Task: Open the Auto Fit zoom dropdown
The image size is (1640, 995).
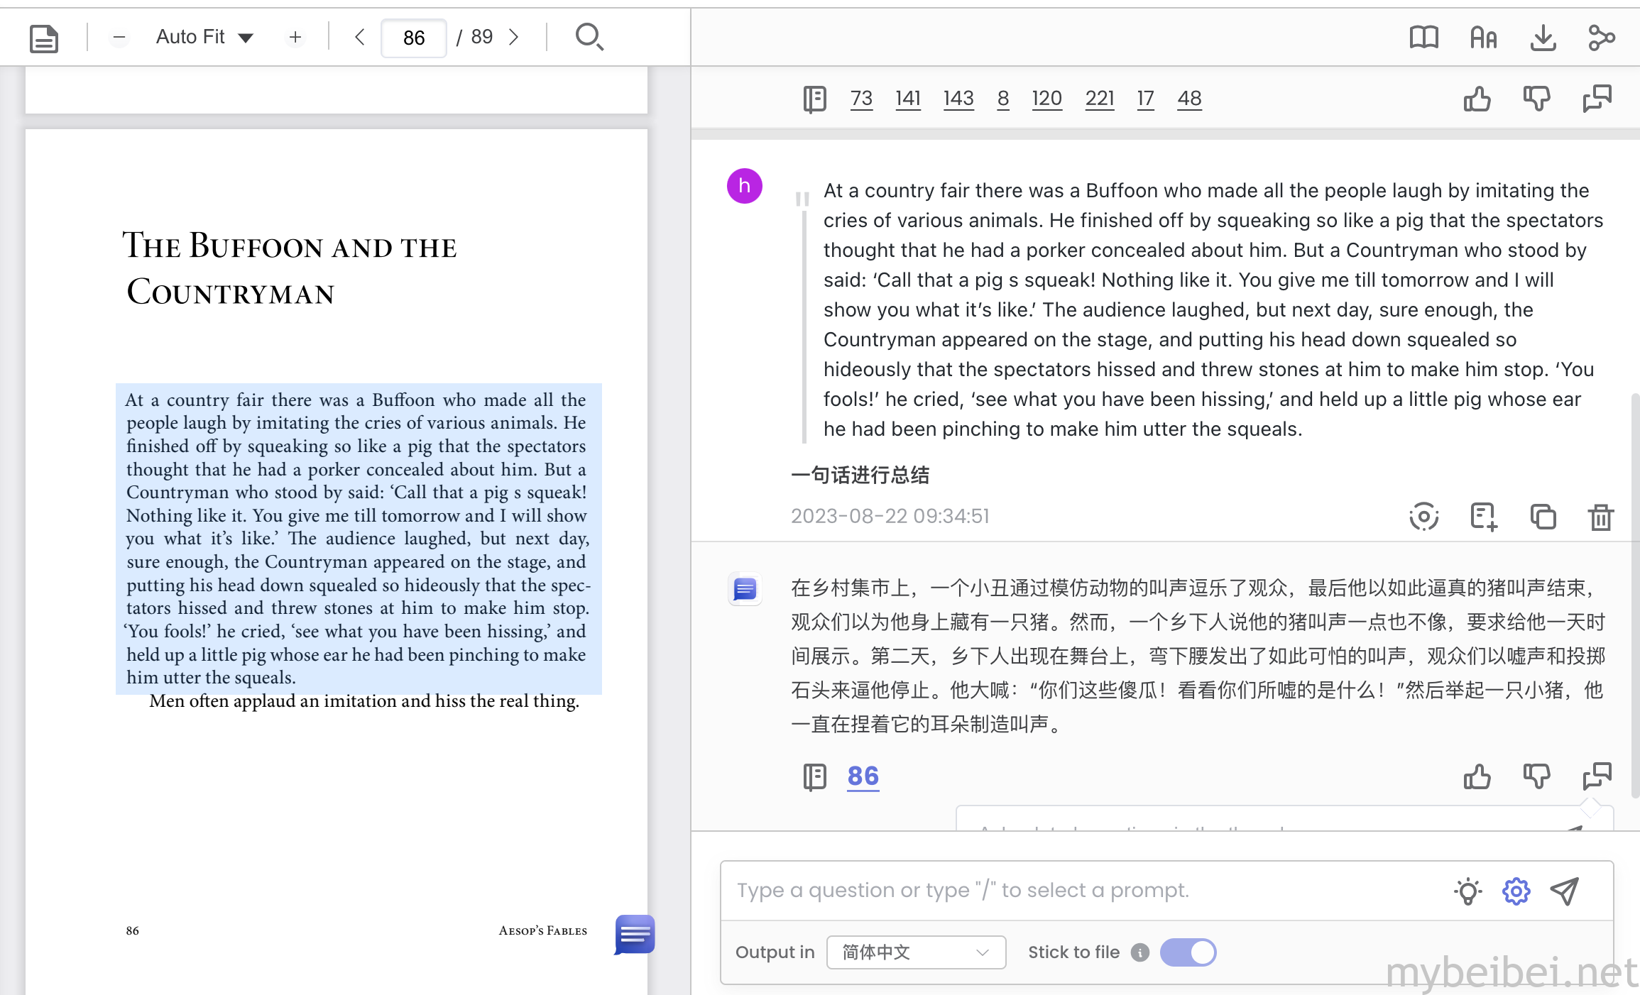Action: 204,37
